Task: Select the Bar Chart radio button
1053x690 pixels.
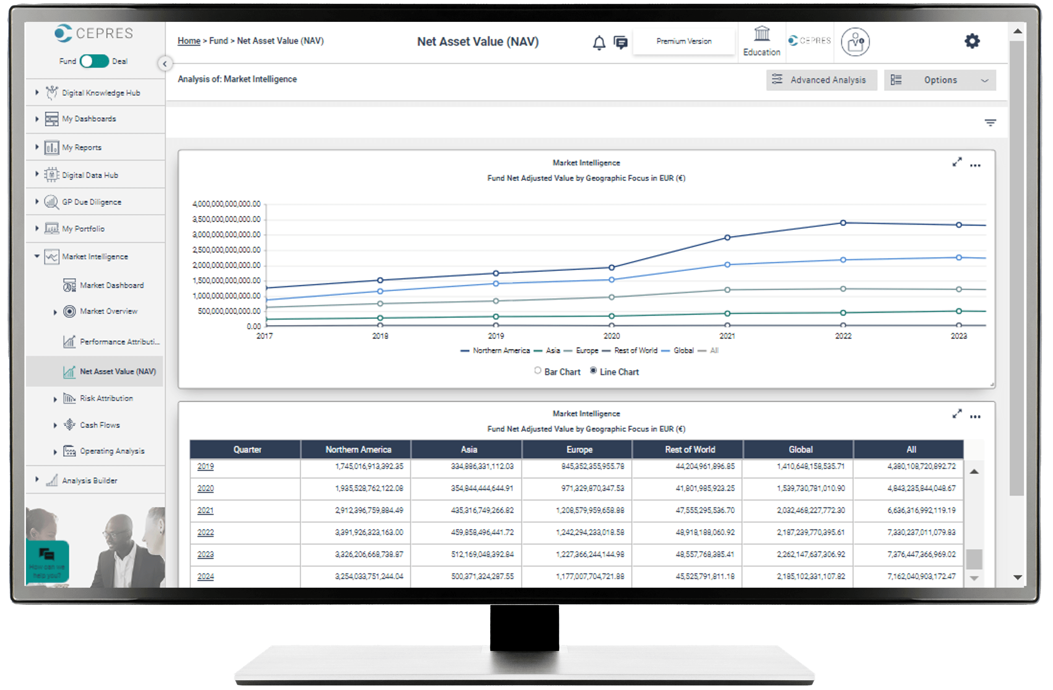Action: (x=538, y=371)
